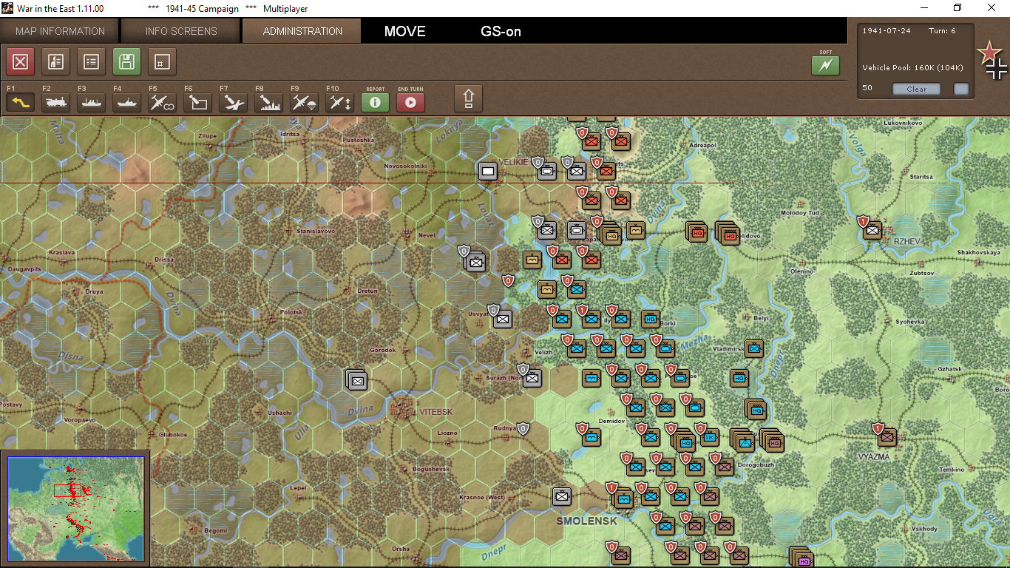Select the gray unit counter west of Smolensk
The width and height of the screenshot is (1010, 568).
click(561, 496)
